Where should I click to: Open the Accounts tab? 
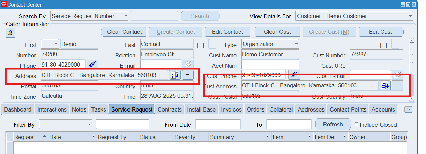point(383,109)
